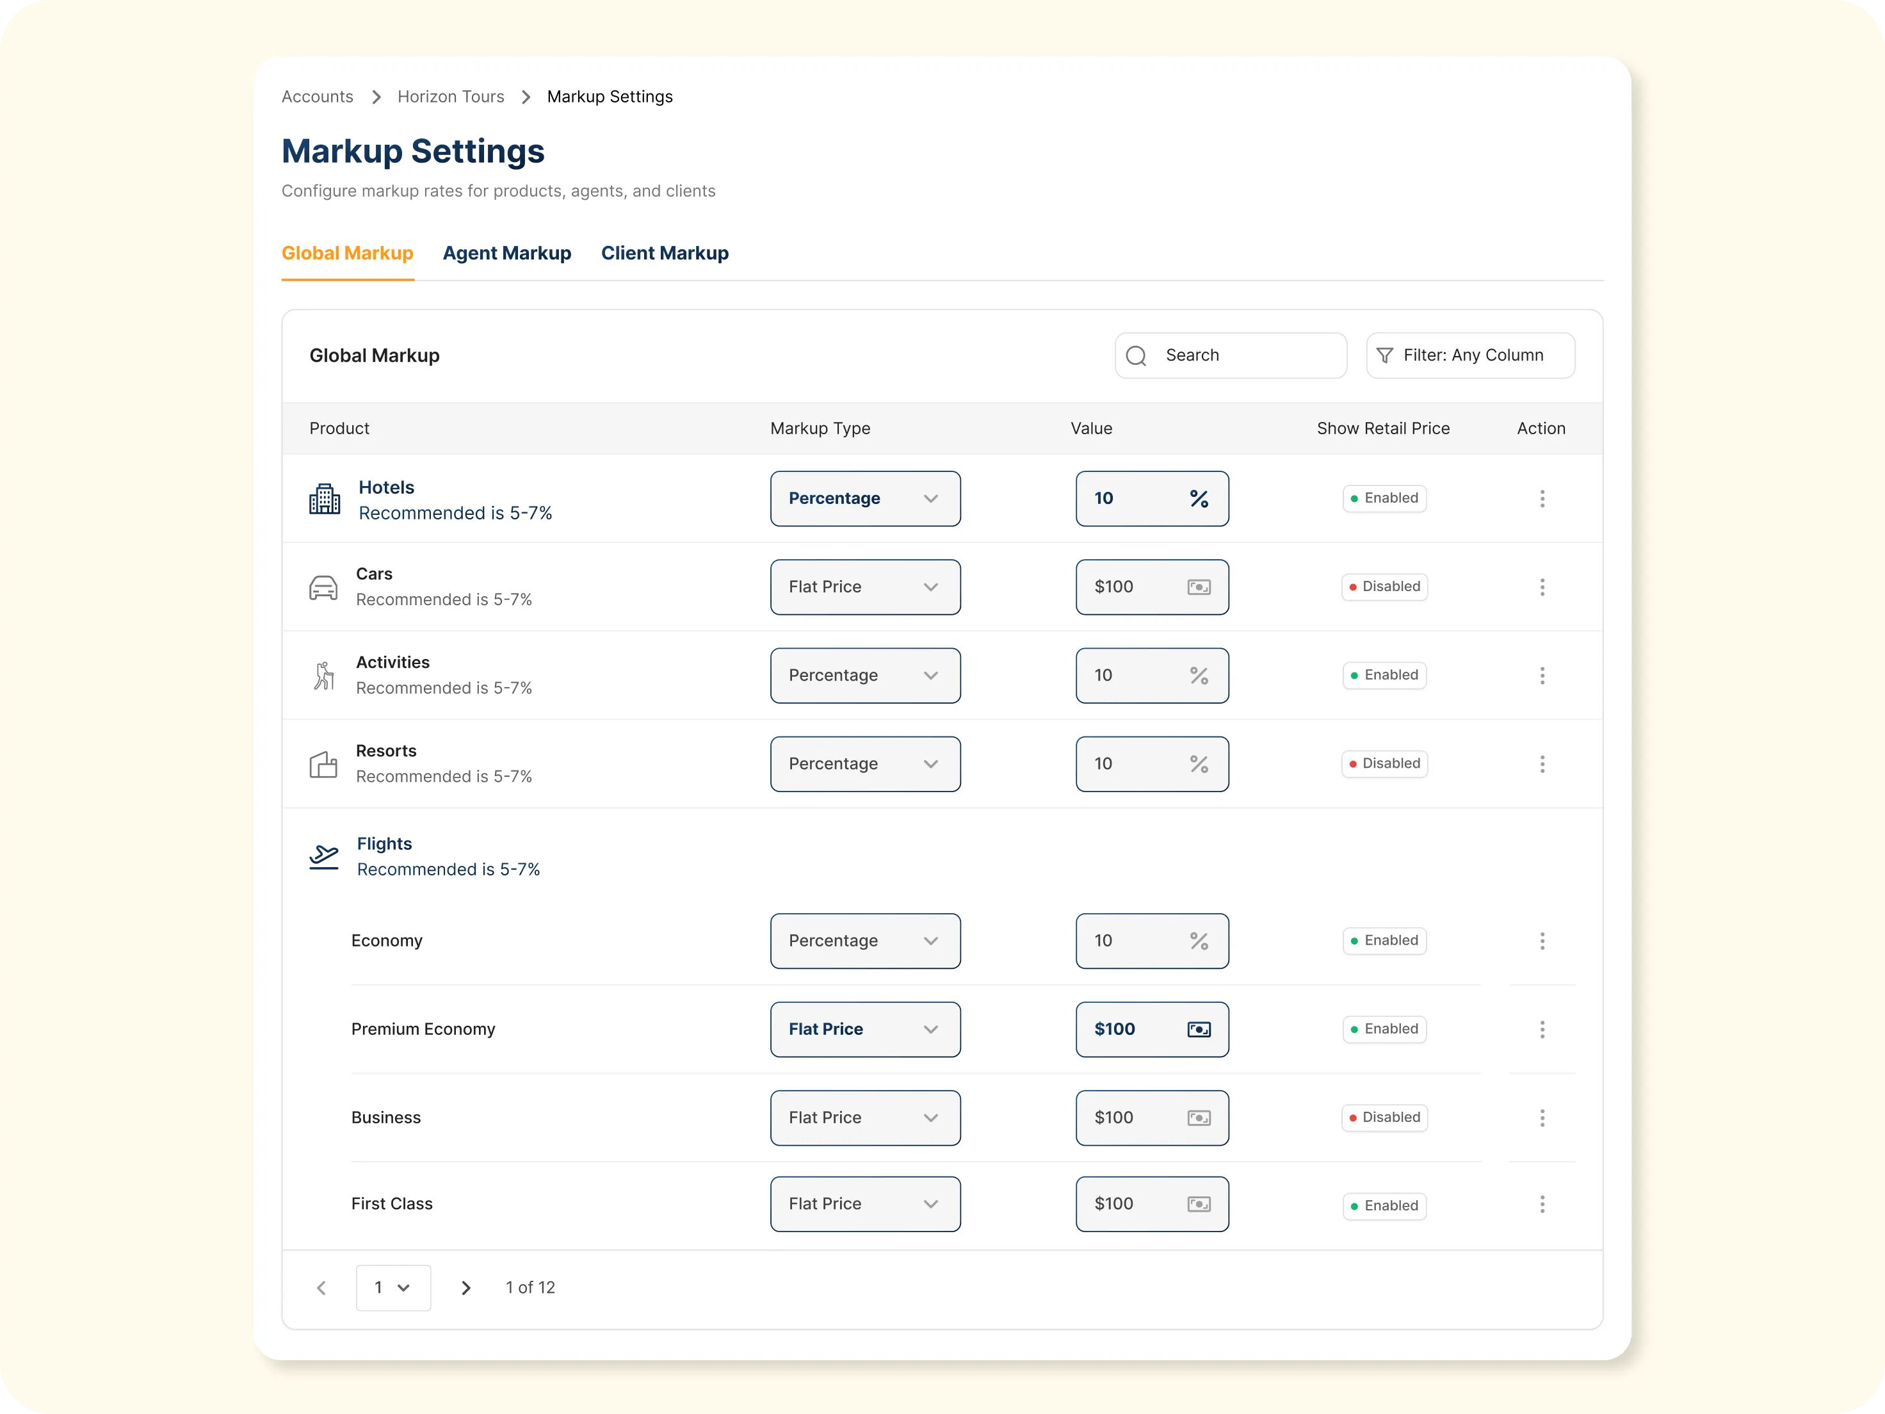Click Markup Settings breadcrumb
This screenshot has height=1414, width=1885.
(610, 97)
